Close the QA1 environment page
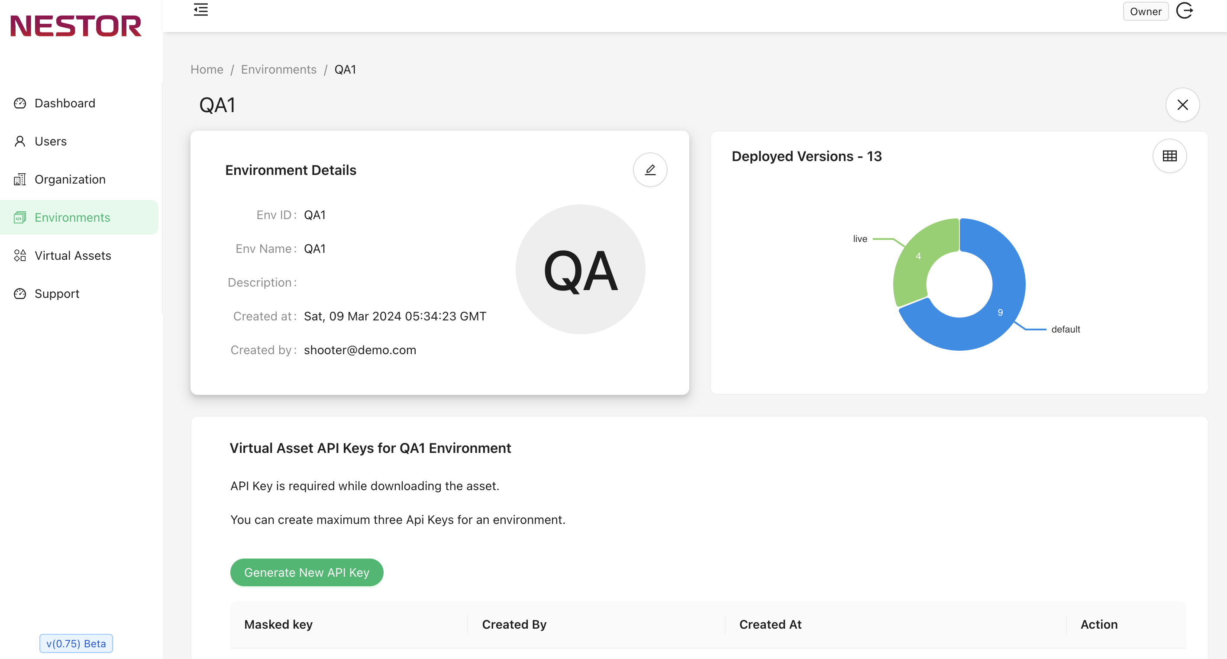The image size is (1227, 659). (x=1182, y=105)
